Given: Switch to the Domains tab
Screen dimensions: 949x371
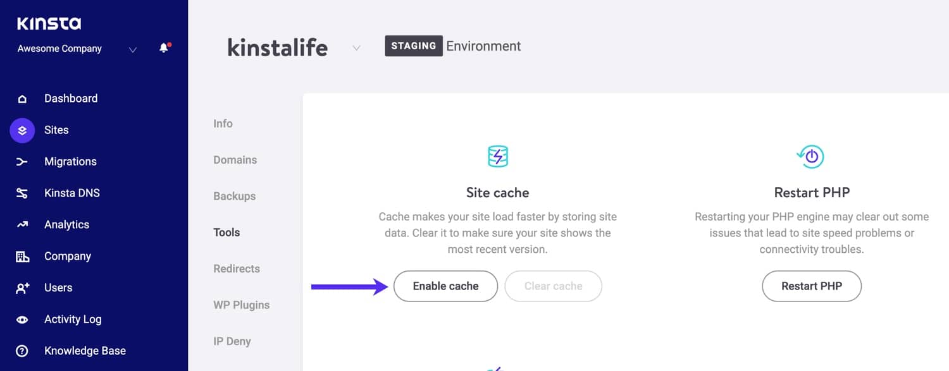Looking at the screenshot, I should [x=235, y=160].
